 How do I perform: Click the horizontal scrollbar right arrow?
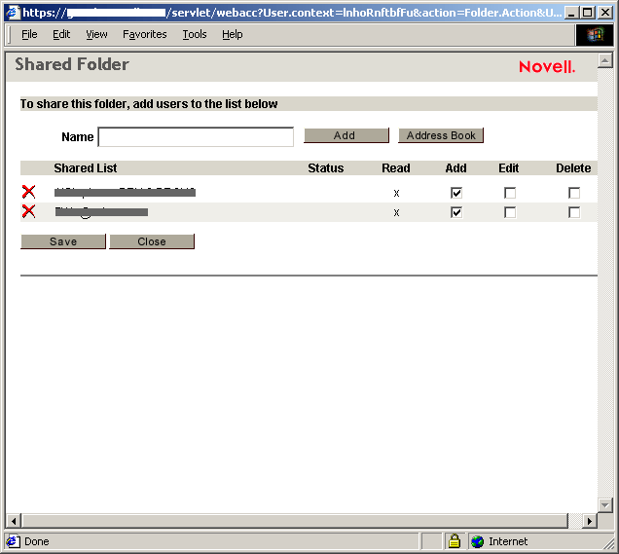[x=590, y=521]
